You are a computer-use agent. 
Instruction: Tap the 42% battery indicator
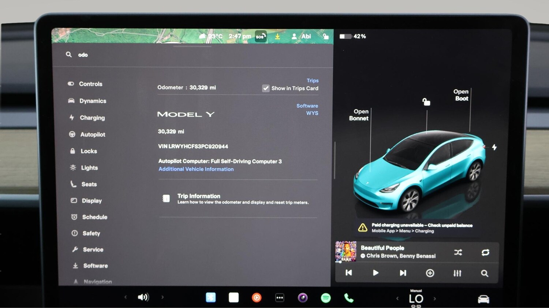pos(352,36)
